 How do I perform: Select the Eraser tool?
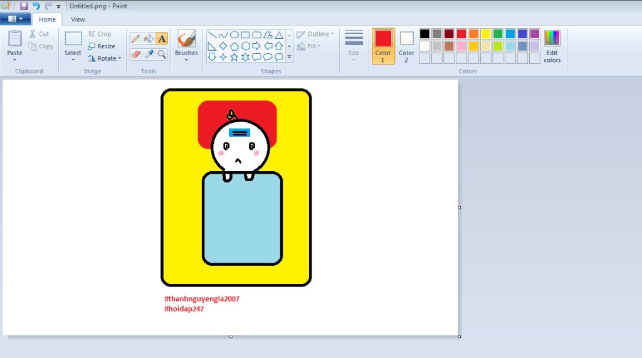click(135, 54)
